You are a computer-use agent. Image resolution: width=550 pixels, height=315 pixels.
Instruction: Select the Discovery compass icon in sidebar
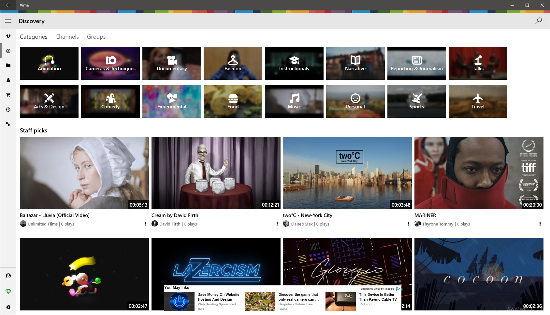pyautogui.click(x=8, y=51)
